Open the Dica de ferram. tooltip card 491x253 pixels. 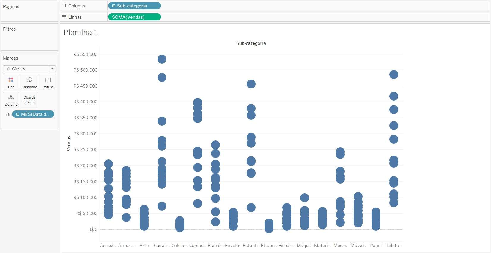tap(29, 100)
